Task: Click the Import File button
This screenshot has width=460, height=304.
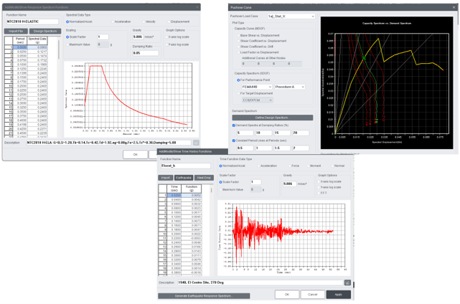Action: (16, 31)
